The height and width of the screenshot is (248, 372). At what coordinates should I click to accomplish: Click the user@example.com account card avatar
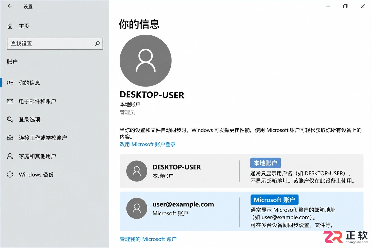(137, 208)
